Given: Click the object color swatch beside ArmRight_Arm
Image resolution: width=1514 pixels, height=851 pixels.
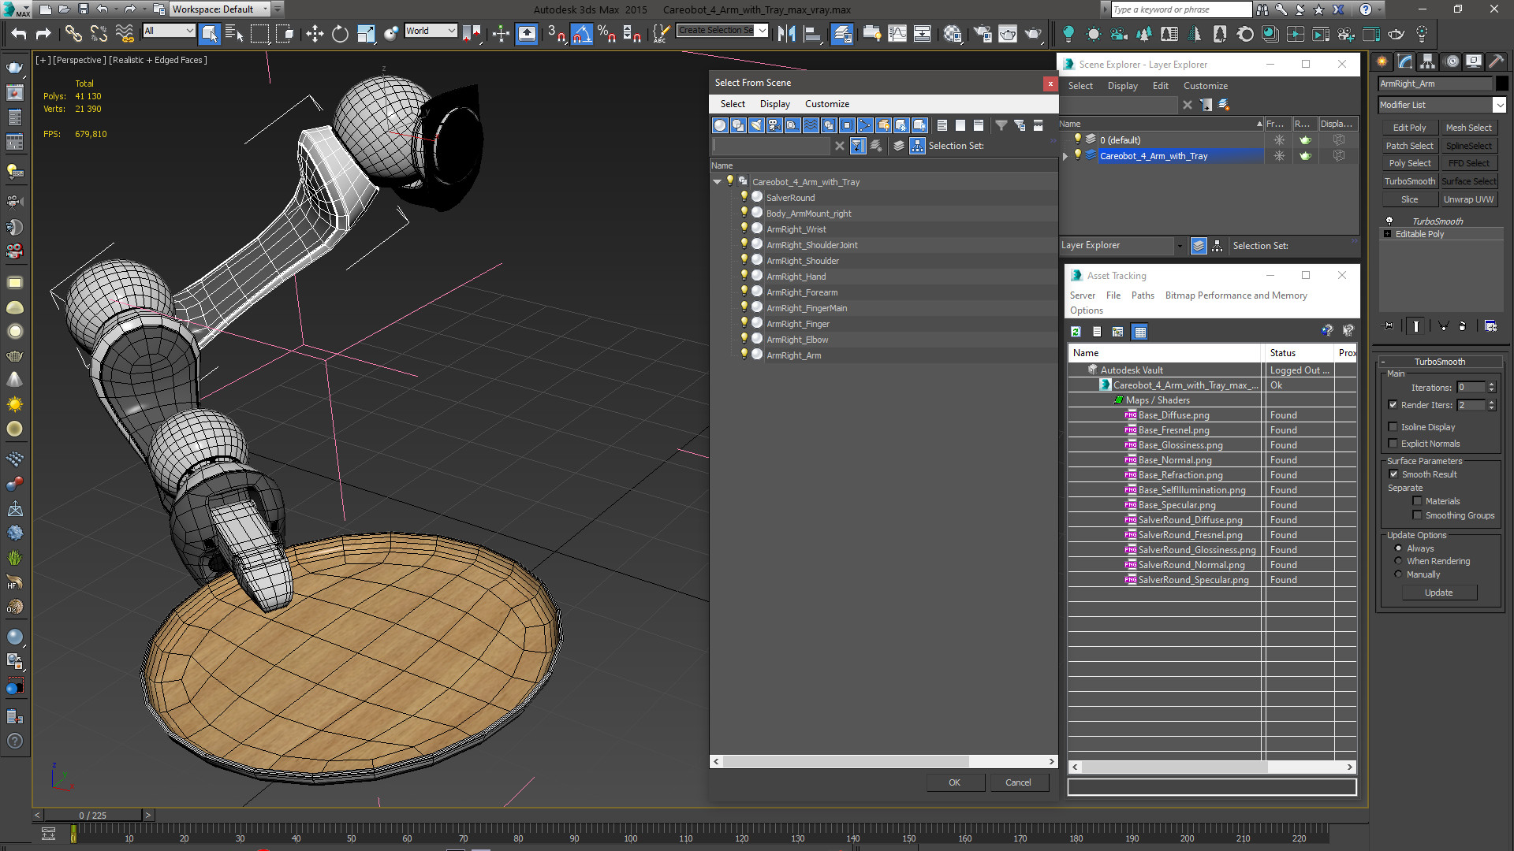Looking at the screenshot, I should [x=1501, y=84].
